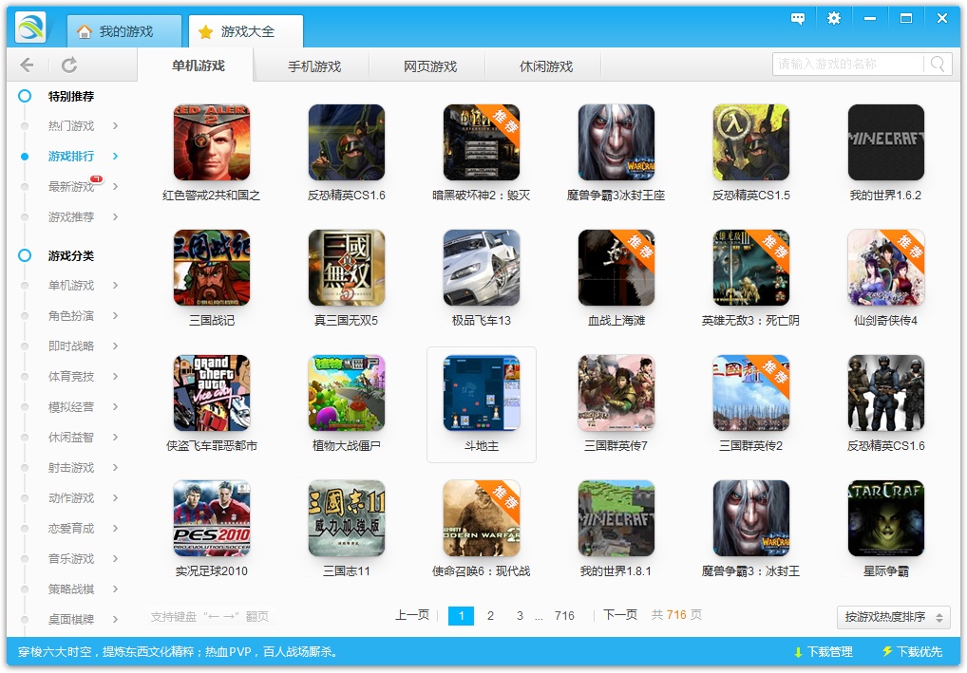Viewport: 967px width, 673px height.
Task: Expand the 最新游戏 sidebar arrow
Action: [115, 186]
